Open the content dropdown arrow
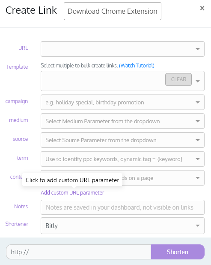 pos(198,178)
